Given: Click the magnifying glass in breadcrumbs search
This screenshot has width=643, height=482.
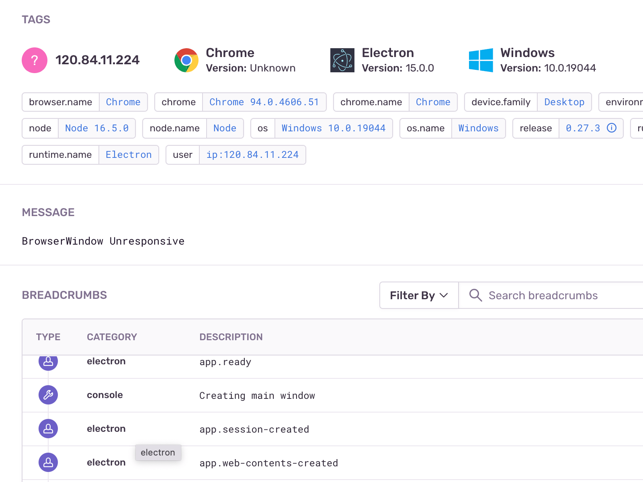Looking at the screenshot, I should 475,295.
